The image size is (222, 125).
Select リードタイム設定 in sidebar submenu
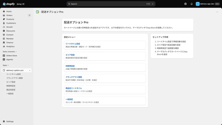click(x=14, y=74)
